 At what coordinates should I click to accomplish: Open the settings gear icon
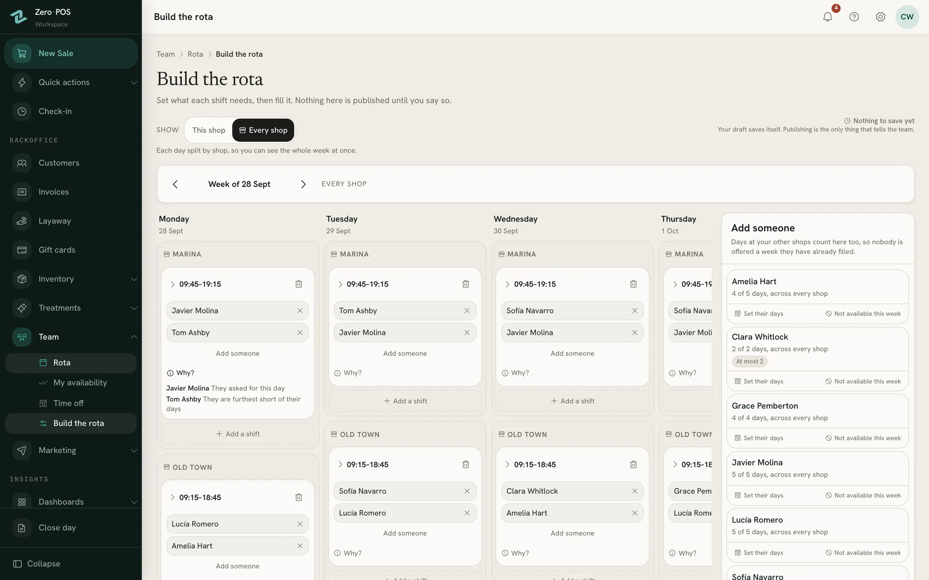click(x=880, y=17)
